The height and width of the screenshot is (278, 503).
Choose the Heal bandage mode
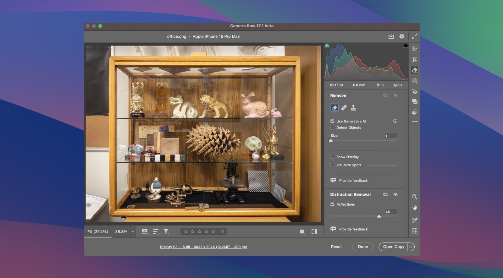coord(344,108)
